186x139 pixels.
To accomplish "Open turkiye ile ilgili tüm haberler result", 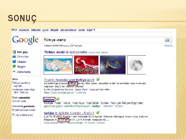I will pos(69,113).
